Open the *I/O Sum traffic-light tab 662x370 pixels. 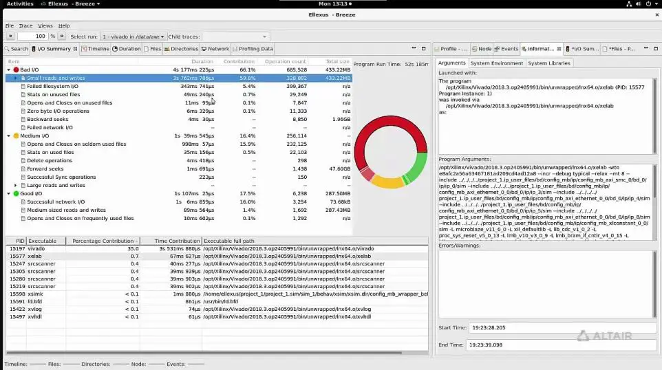point(568,49)
